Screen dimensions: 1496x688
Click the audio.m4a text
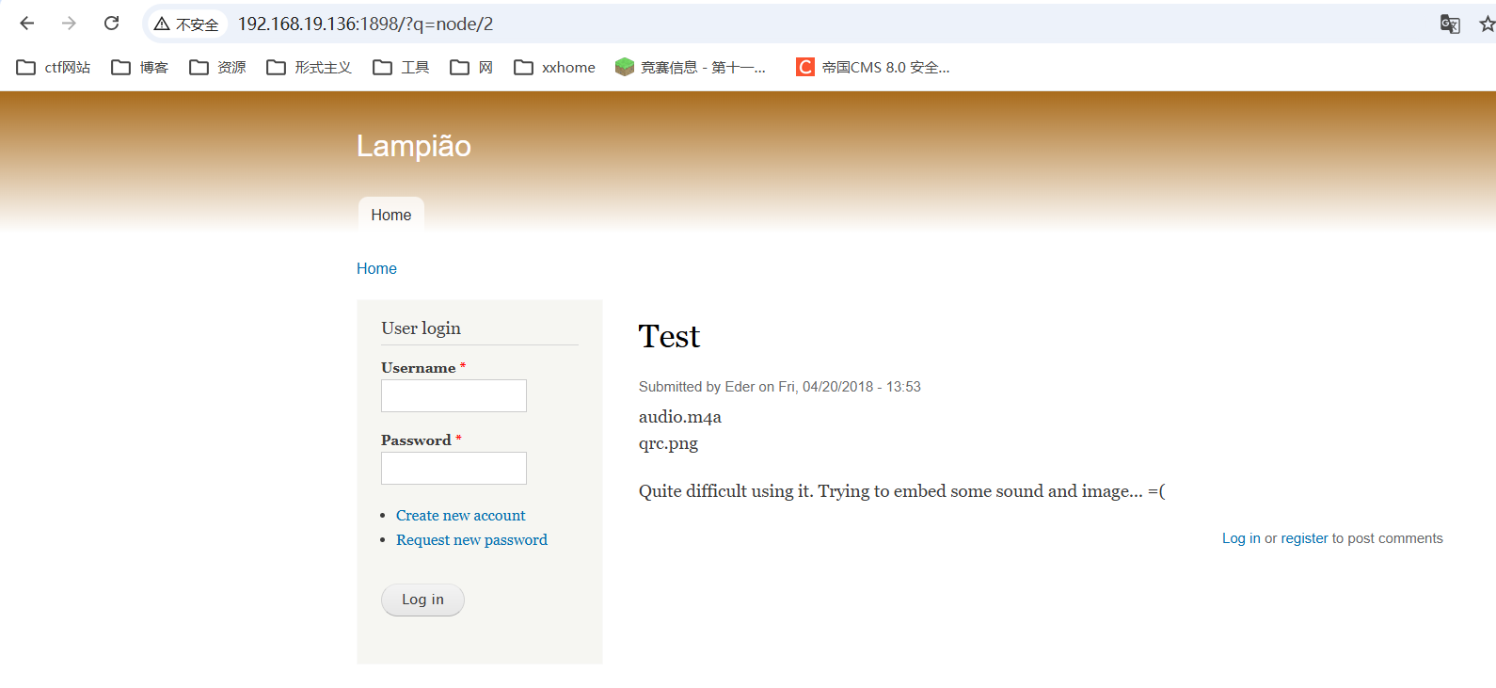[680, 416]
